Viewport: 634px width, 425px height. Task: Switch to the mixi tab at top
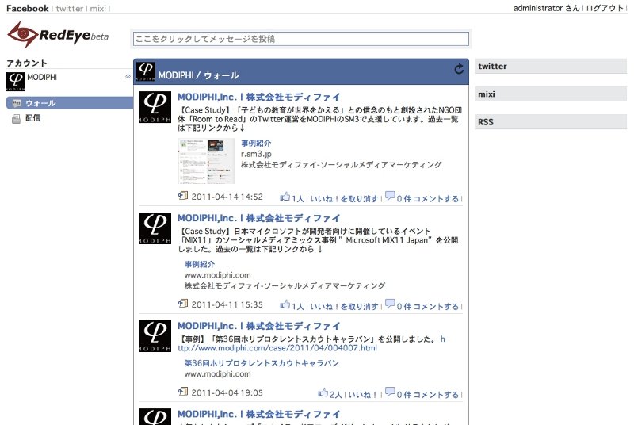coord(97,8)
